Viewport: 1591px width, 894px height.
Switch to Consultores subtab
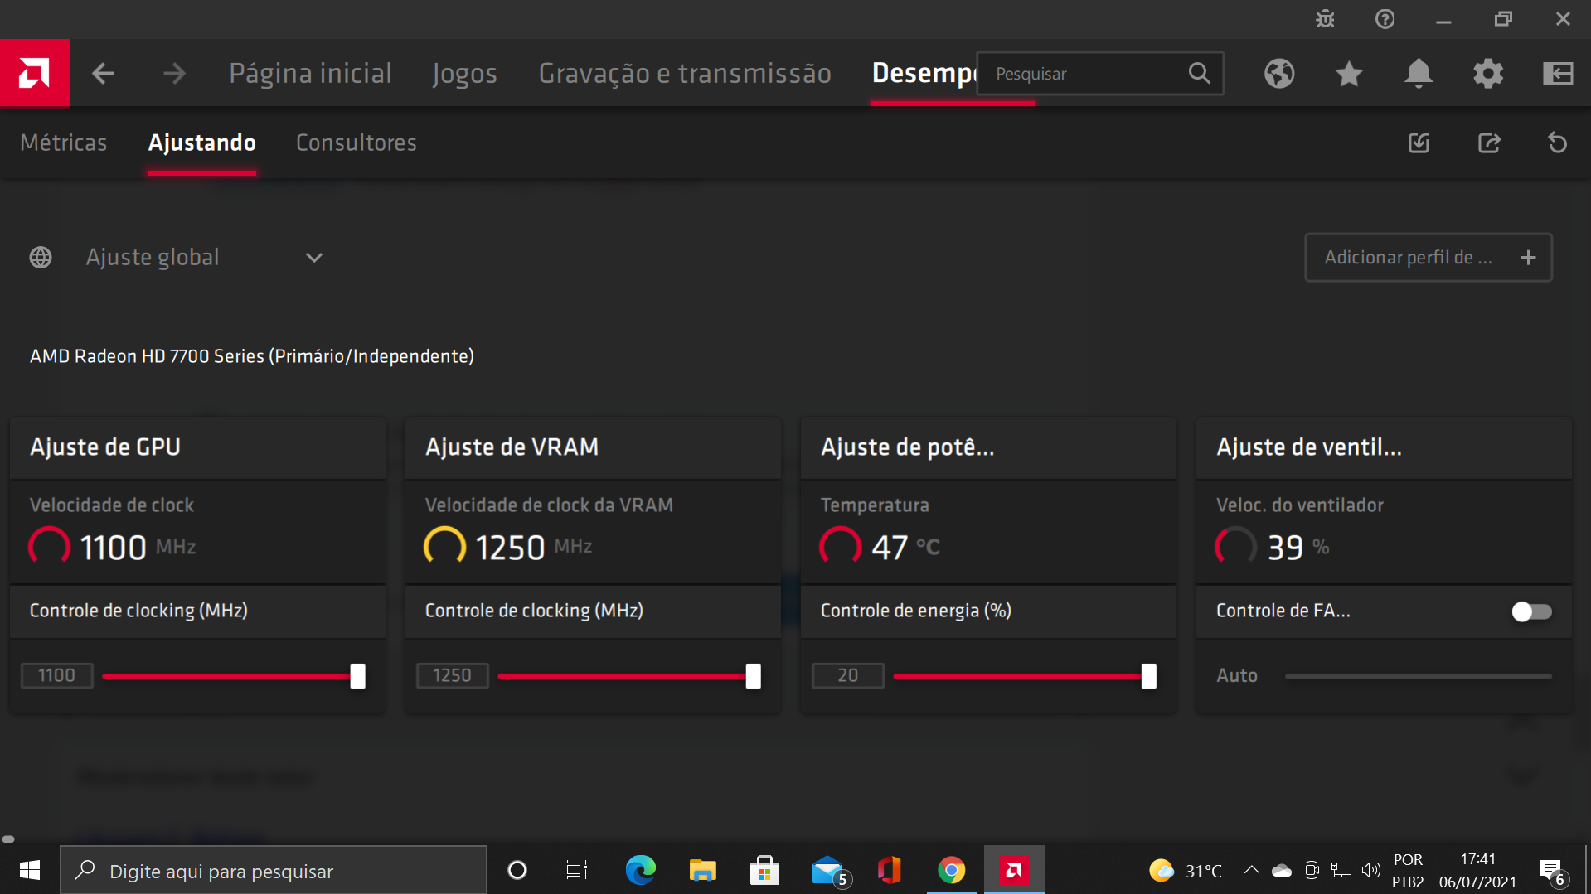point(357,143)
